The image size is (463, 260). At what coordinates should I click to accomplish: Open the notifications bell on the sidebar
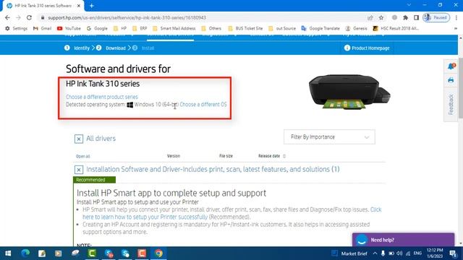pos(451,66)
